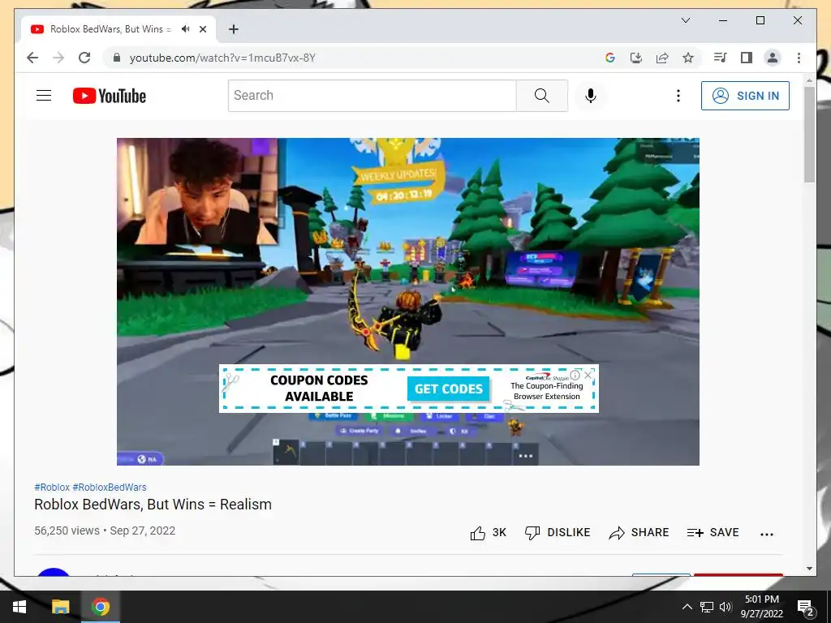The width and height of the screenshot is (831, 623).
Task: Click the SIGN IN button
Action: pos(745,96)
